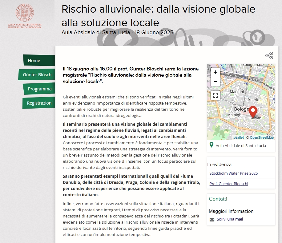The height and width of the screenshot is (243, 282).
Task: Click the envelope mail icon
Action: 212,219
